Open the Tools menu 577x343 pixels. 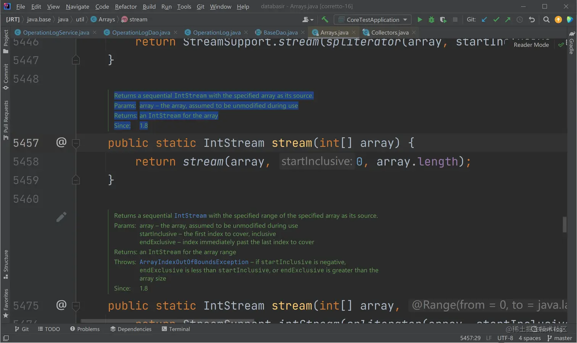184,6
